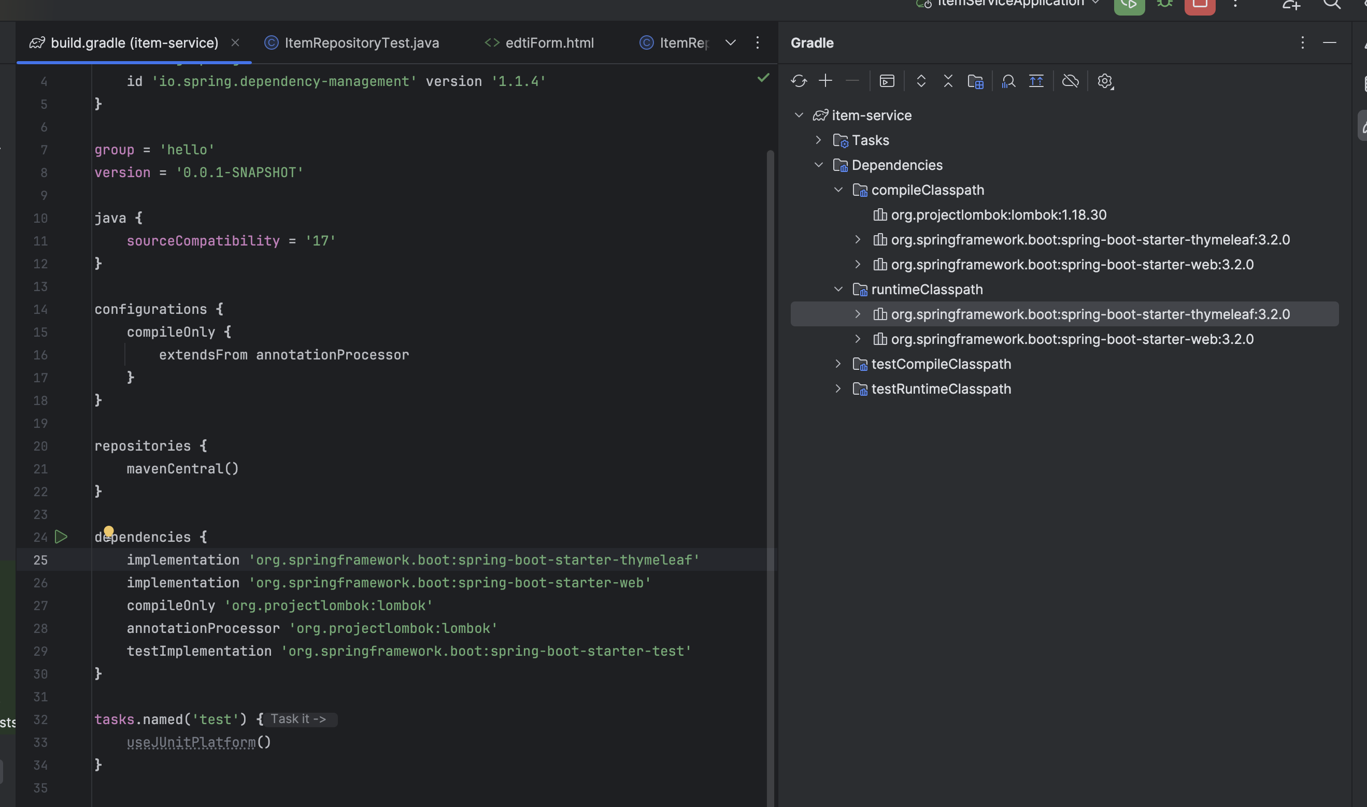This screenshot has height=807, width=1367.
Task: Expand all nodes in the Gradle tree
Action: point(921,81)
